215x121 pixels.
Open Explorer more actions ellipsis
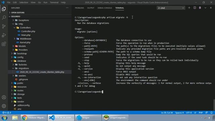67,8
